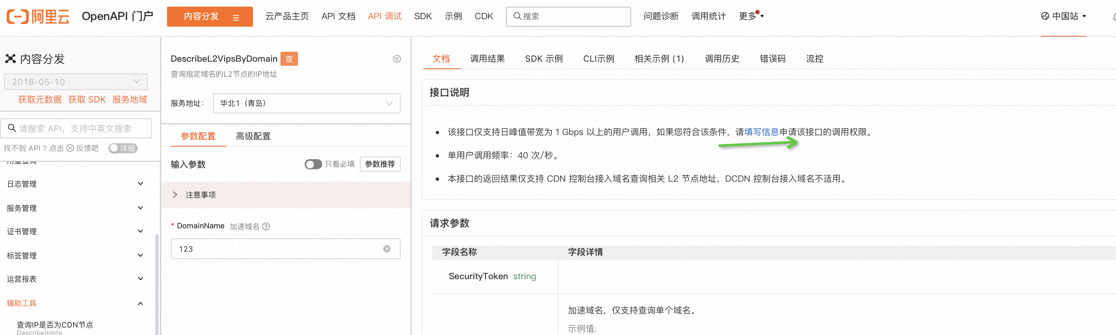Open 示例 menu item
Screen dimensions: 1116x335
[x=453, y=16]
